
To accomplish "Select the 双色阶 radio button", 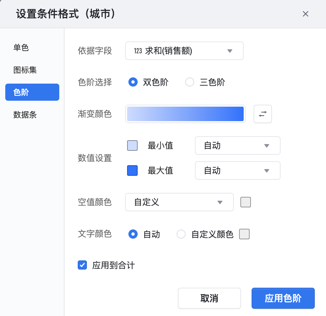I will [x=133, y=82].
